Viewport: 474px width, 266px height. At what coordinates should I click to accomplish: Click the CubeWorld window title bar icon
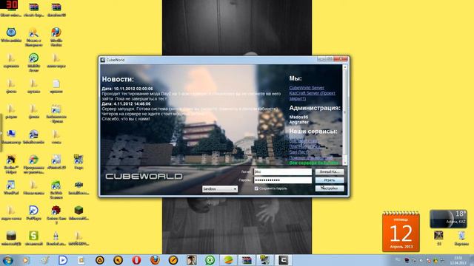103,60
